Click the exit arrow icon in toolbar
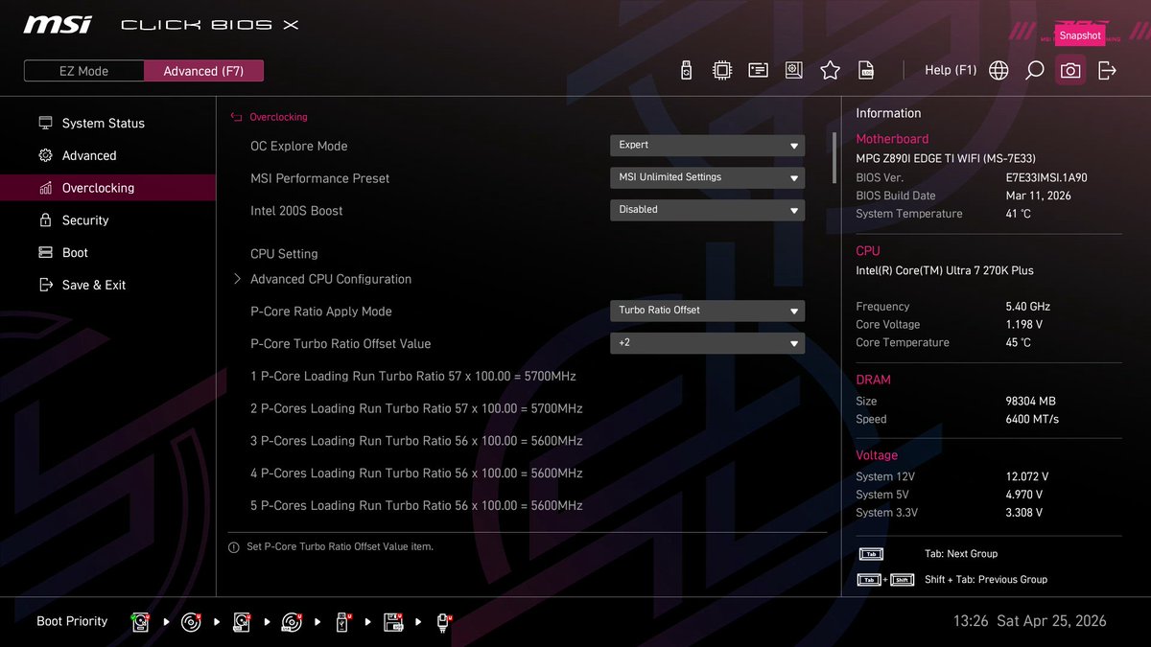This screenshot has width=1151, height=647. pos(1107,70)
